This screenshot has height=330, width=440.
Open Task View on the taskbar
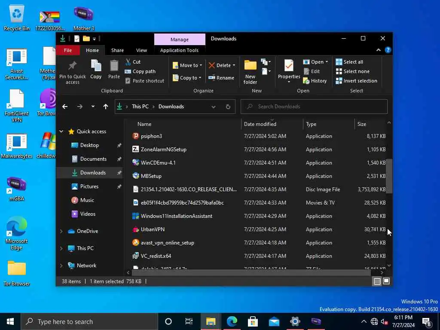point(189,321)
